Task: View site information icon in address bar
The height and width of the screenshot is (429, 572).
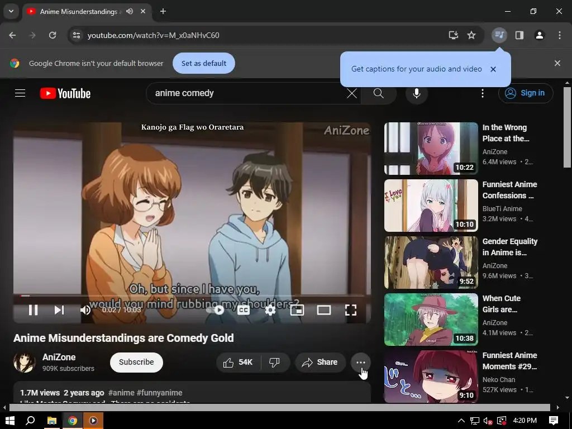Action: pos(76,35)
